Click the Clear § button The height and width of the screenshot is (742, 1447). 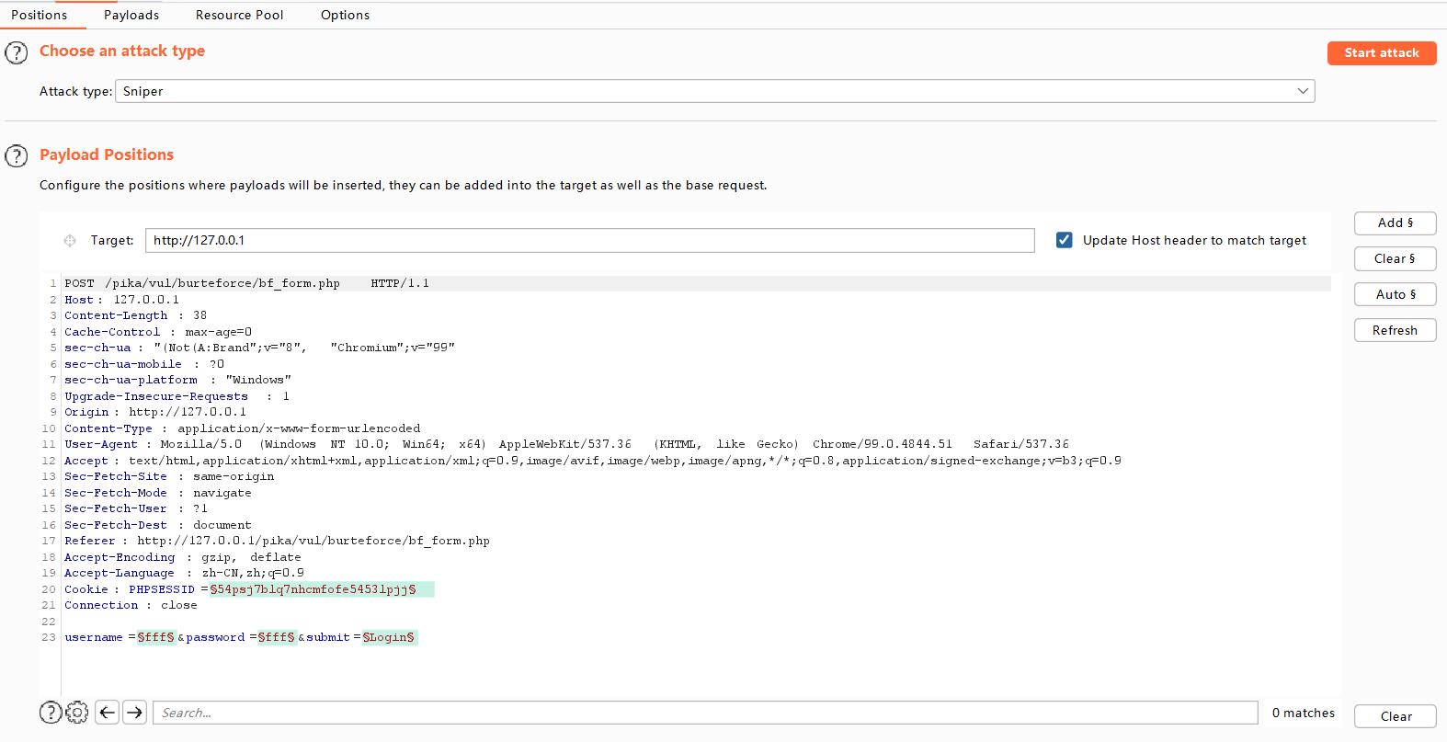click(x=1395, y=258)
